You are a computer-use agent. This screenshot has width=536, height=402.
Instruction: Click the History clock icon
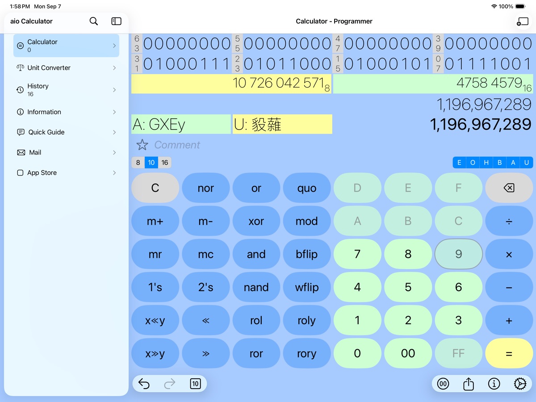coord(20,90)
